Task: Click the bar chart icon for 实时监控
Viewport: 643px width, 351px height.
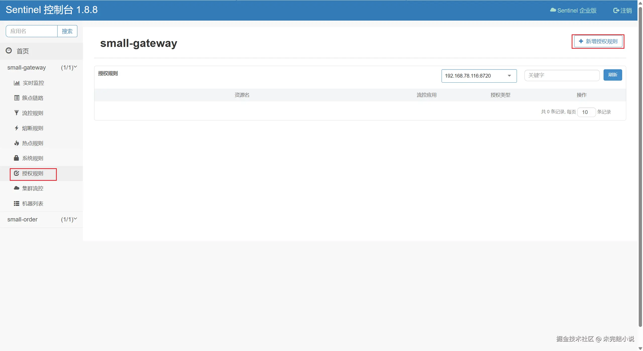Action: tap(17, 83)
